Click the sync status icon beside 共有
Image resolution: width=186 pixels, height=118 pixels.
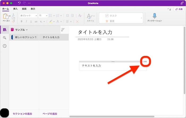coord(170,9)
